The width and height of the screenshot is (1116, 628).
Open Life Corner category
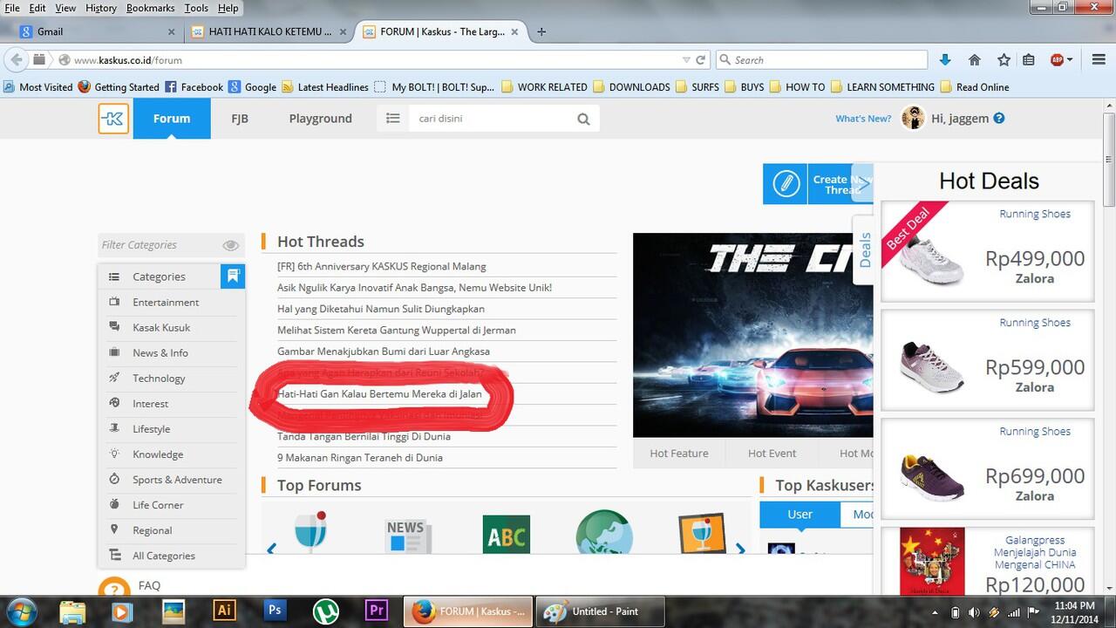158,504
